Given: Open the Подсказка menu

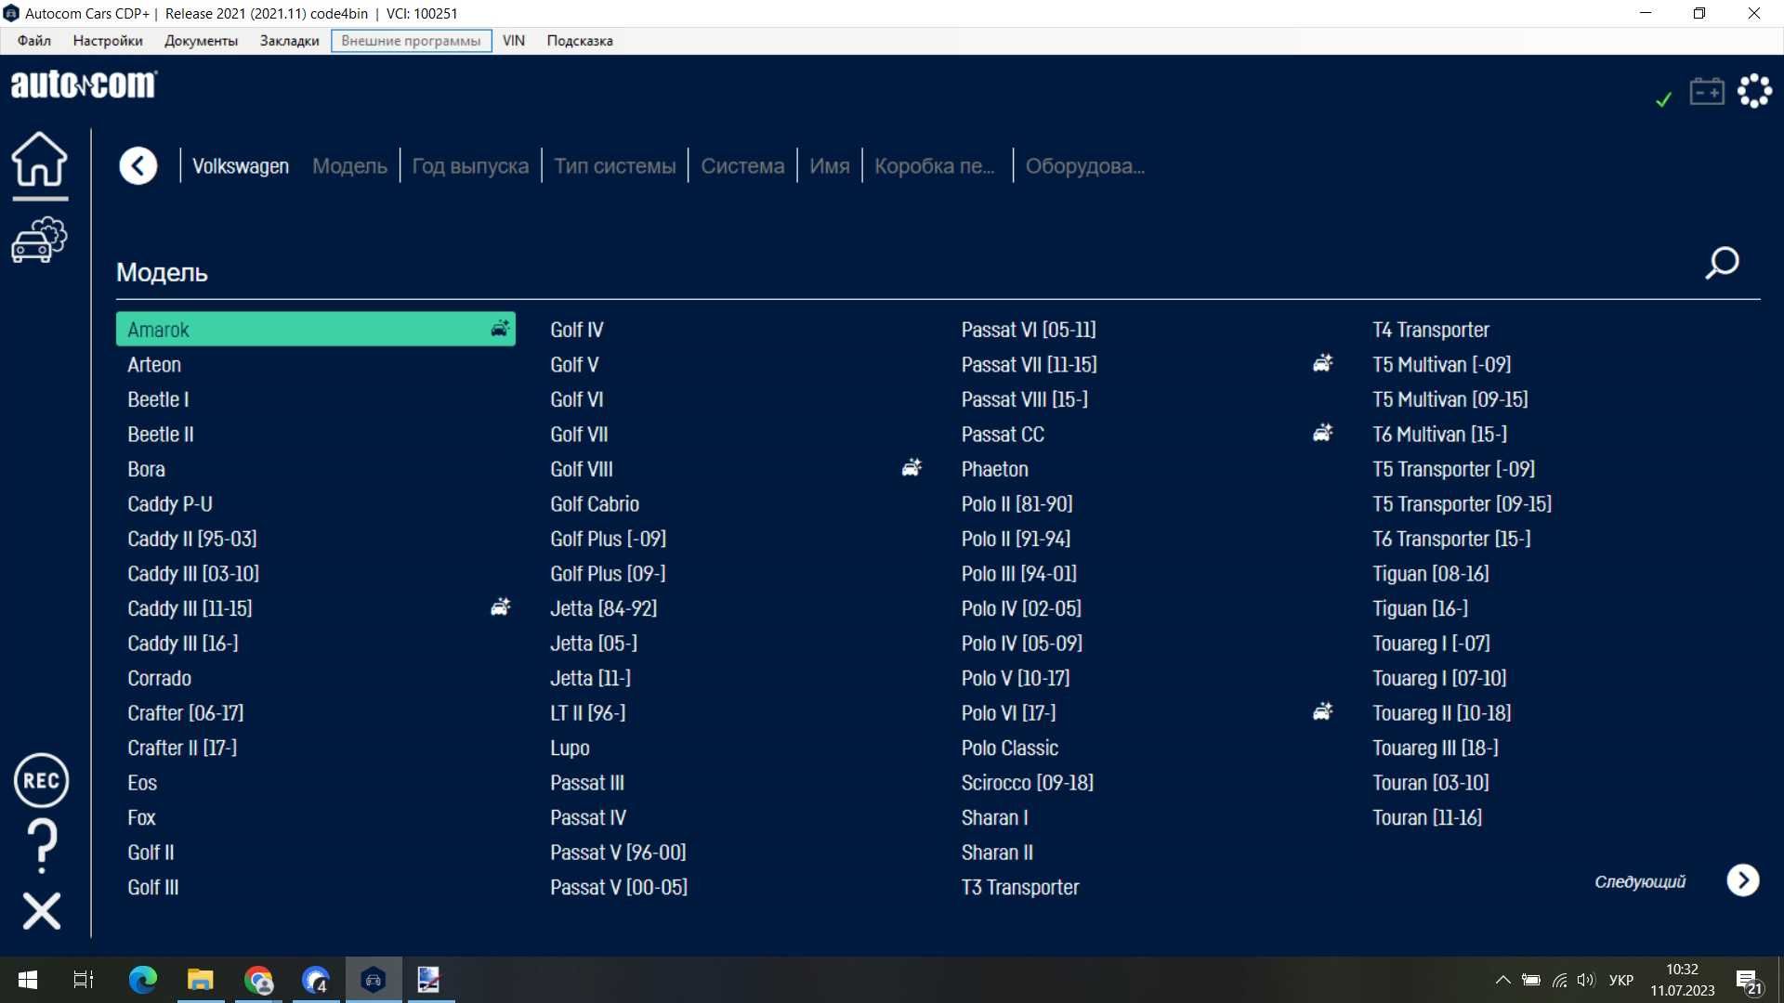Looking at the screenshot, I should [x=580, y=41].
